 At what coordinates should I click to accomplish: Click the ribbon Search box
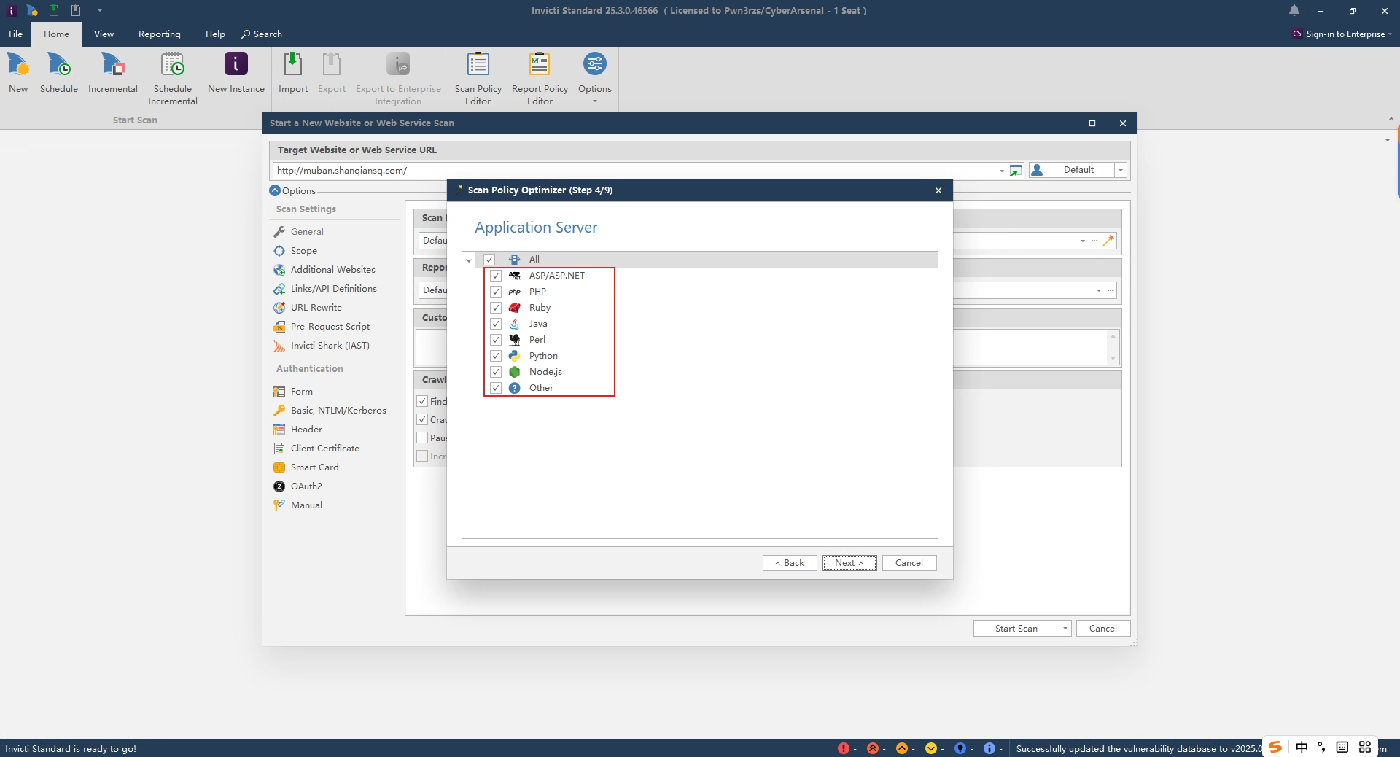tap(262, 34)
